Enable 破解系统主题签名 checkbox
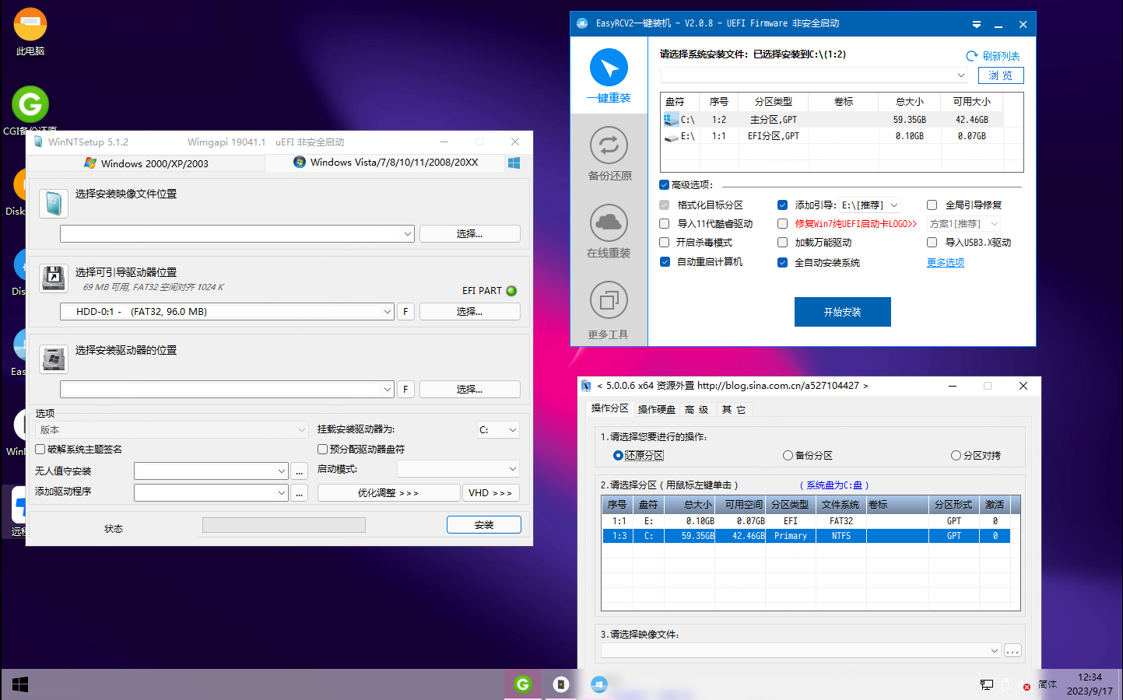Image resolution: width=1123 pixels, height=700 pixels. 40,449
